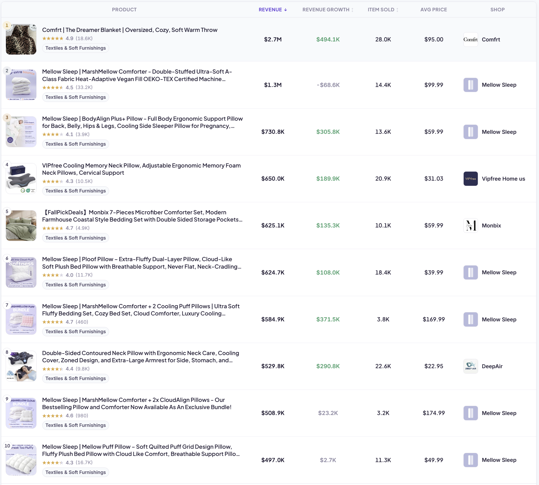Image resolution: width=539 pixels, height=485 pixels.
Task: Open the Vipfree Home us shop name
Action: (503, 179)
